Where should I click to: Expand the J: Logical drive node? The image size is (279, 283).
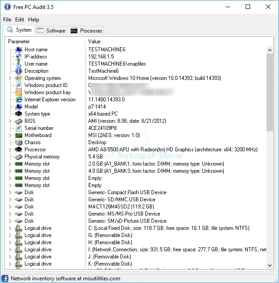coord(10,257)
